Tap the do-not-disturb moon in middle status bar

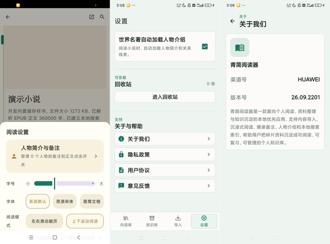click(184, 5)
